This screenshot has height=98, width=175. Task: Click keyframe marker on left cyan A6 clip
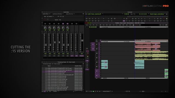coord(106,67)
